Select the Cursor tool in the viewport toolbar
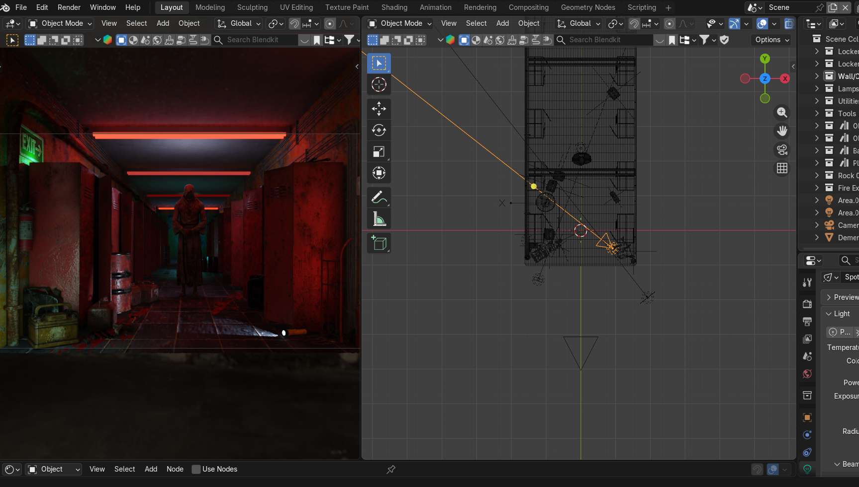The height and width of the screenshot is (487, 859). 379,85
